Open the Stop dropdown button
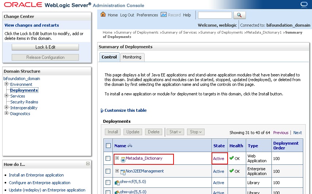 click(195, 132)
